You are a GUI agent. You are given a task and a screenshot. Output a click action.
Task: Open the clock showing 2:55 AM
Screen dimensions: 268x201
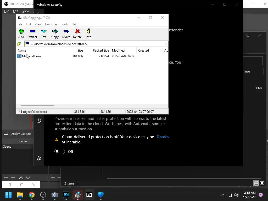[x=249, y=195]
